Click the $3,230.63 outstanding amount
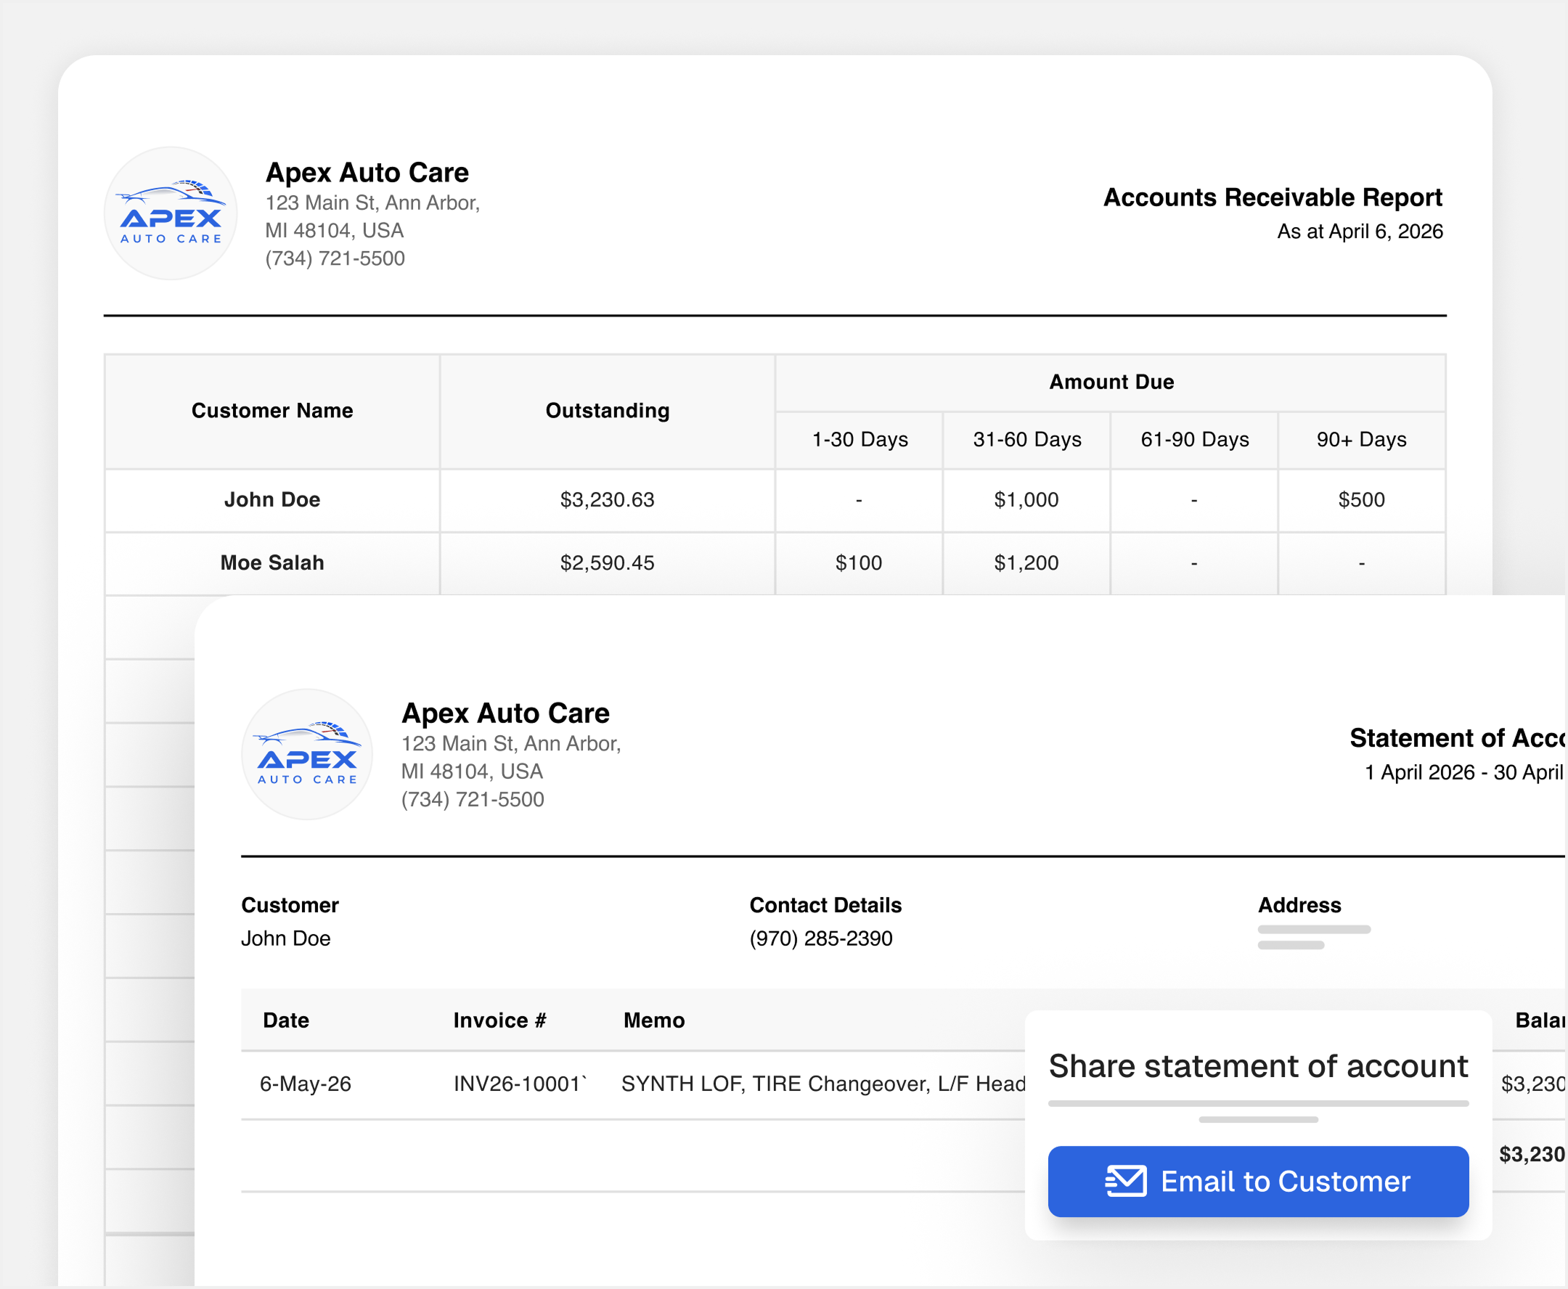This screenshot has width=1568, height=1289. tap(607, 500)
